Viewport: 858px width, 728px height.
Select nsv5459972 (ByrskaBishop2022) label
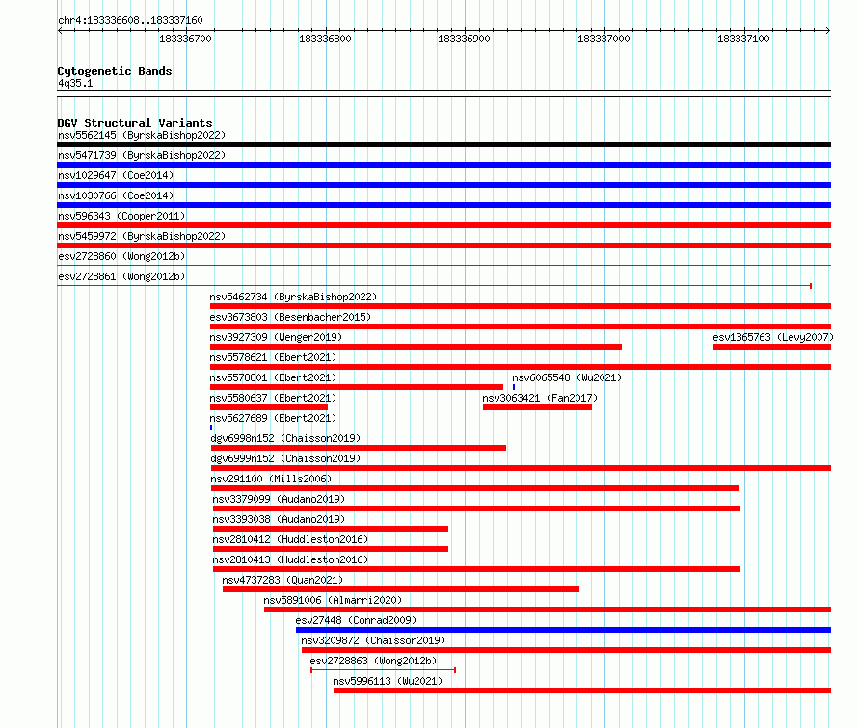[x=142, y=236]
